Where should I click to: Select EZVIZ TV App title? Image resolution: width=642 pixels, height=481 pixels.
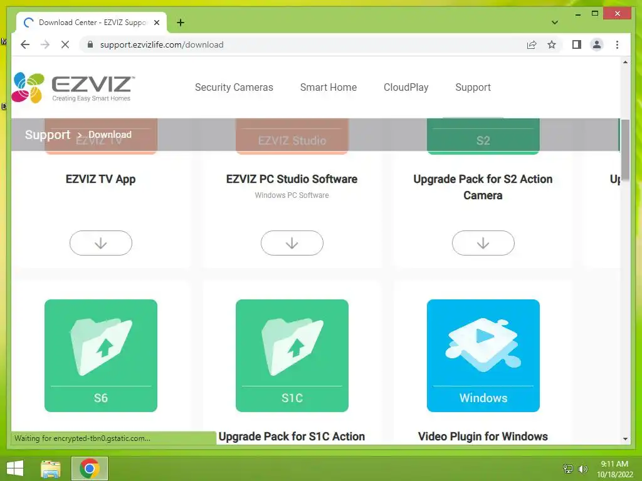tap(101, 179)
